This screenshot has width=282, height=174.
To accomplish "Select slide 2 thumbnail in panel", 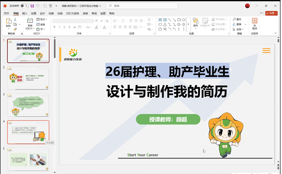I will tap(28, 78).
